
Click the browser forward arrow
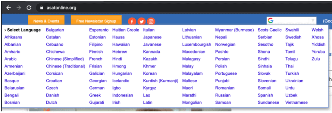pyautogui.click(x=19, y=8)
